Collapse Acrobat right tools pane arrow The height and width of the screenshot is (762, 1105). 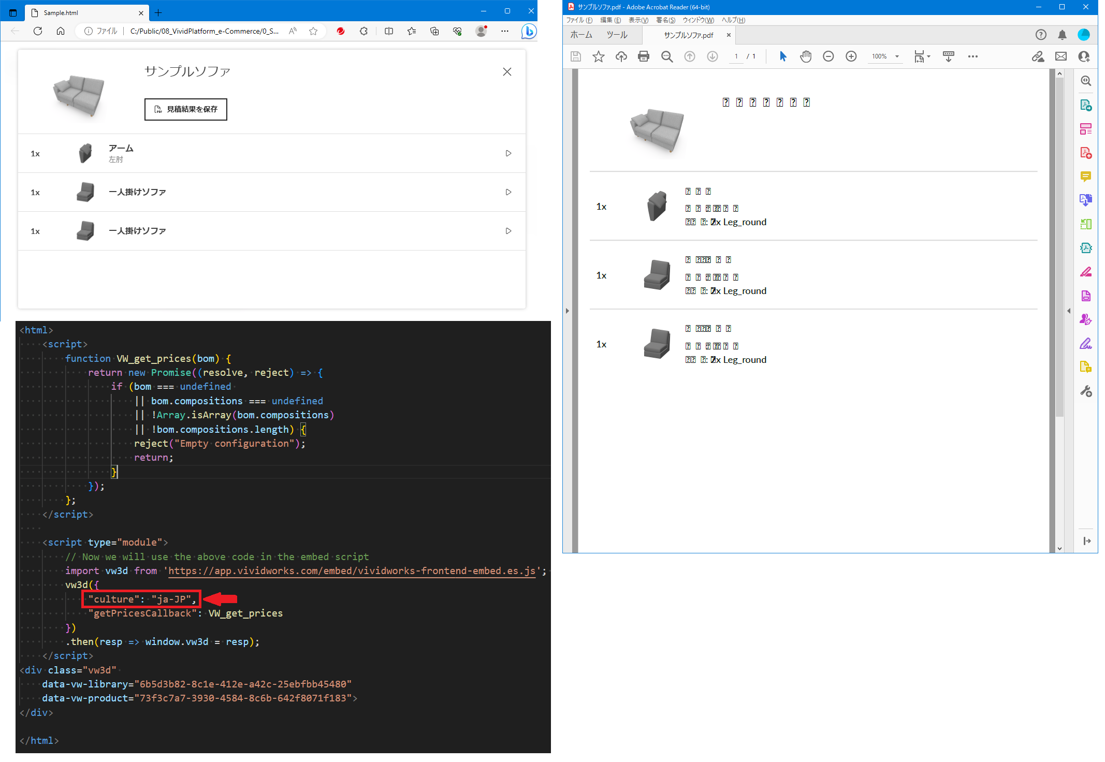point(1069,311)
